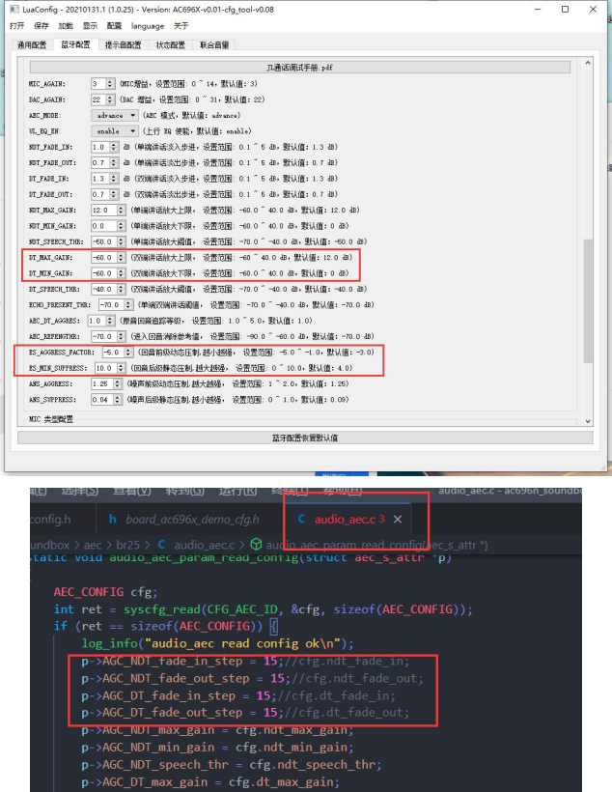Switch to the 通用配置 tab
This screenshot has height=792, width=612.
click(32, 45)
